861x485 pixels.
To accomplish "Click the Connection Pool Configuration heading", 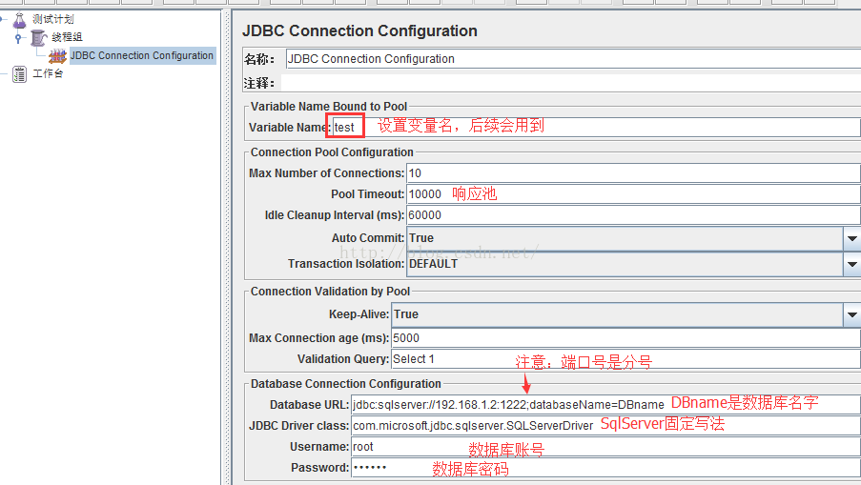I will [332, 152].
